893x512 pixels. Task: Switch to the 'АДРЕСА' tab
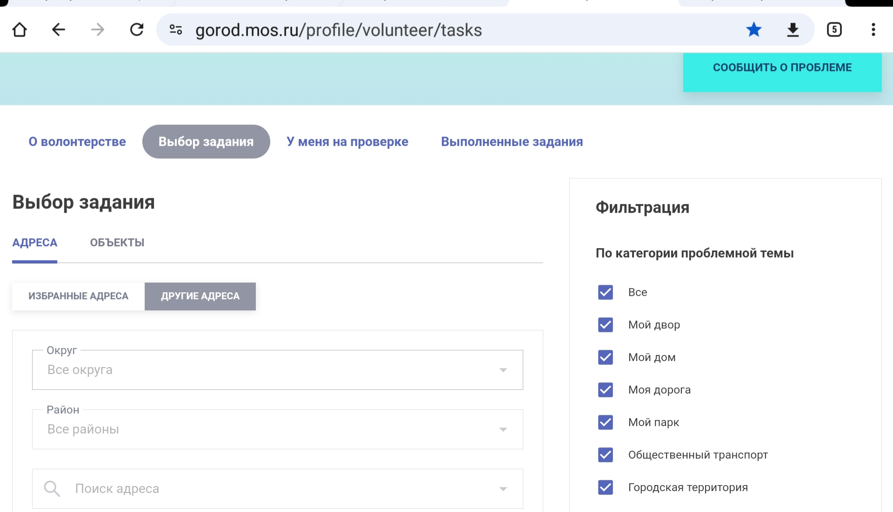point(35,243)
